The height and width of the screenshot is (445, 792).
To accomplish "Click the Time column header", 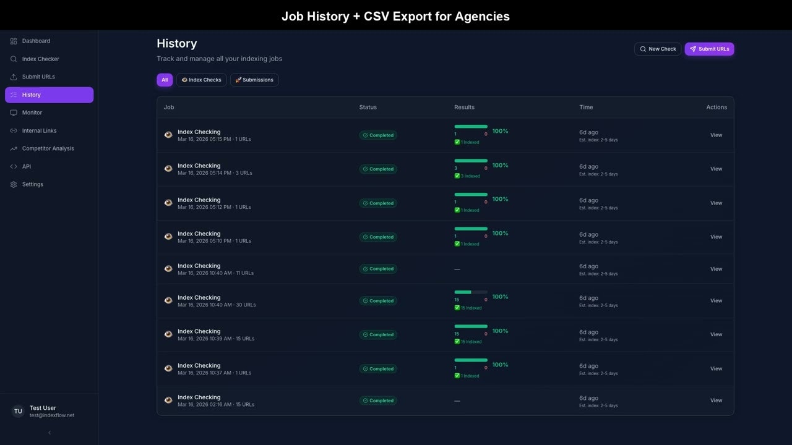I will [x=586, y=108].
